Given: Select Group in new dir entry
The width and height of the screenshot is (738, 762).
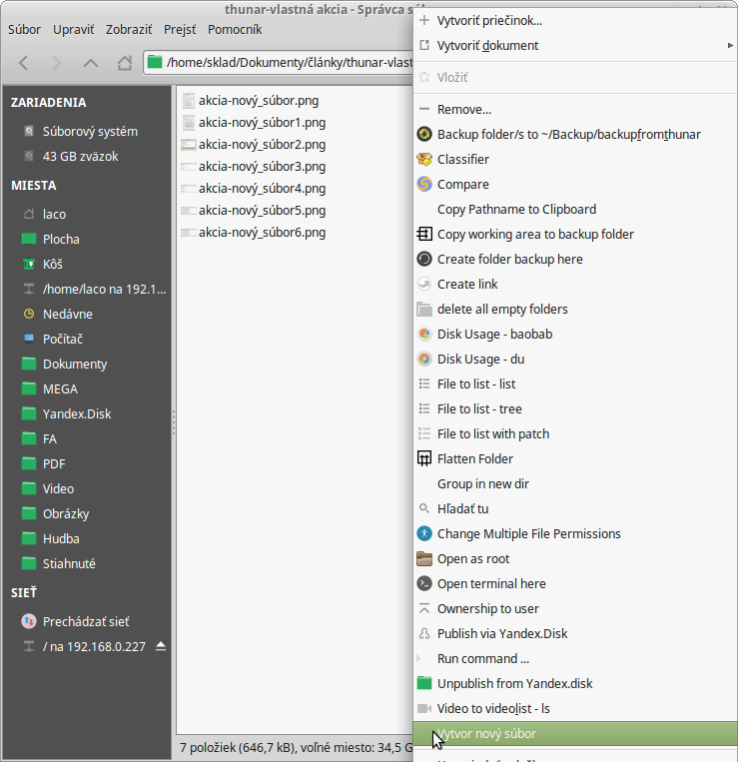Looking at the screenshot, I should tap(575, 484).
